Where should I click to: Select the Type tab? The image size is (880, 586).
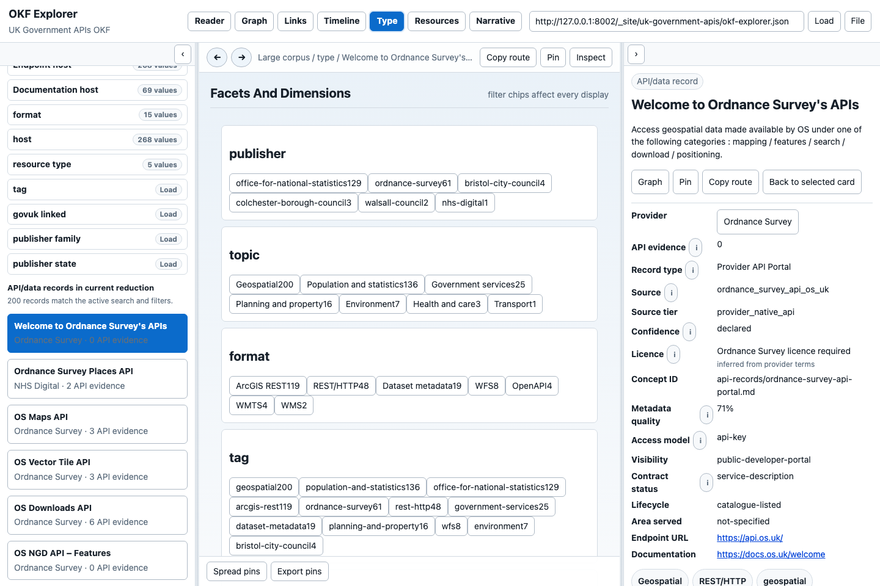tap(387, 21)
